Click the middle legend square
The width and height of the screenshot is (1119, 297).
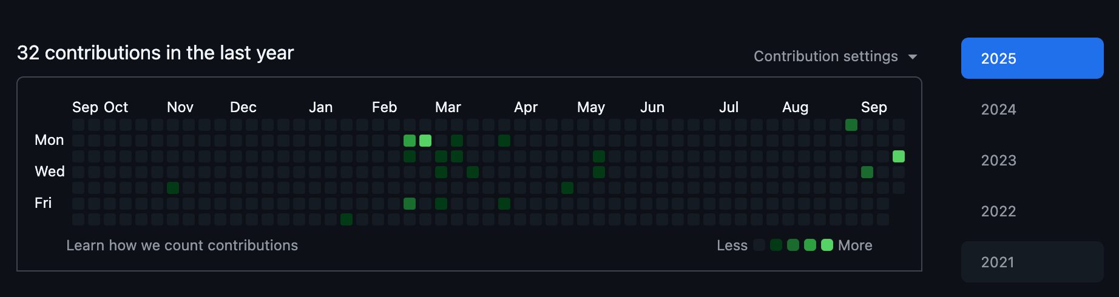coord(793,245)
